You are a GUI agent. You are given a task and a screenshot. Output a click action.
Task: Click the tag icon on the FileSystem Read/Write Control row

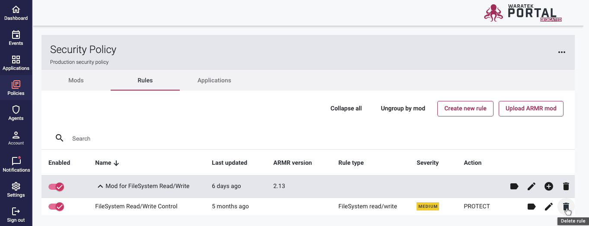pyautogui.click(x=532, y=207)
